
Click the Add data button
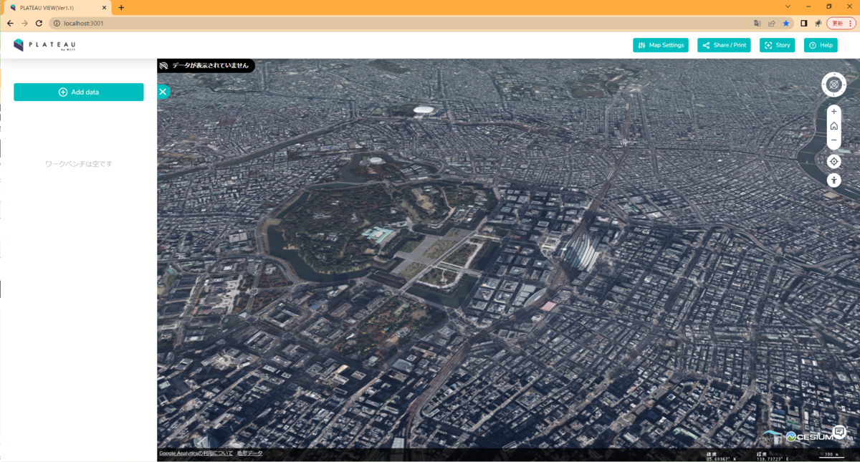click(x=79, y=92)
